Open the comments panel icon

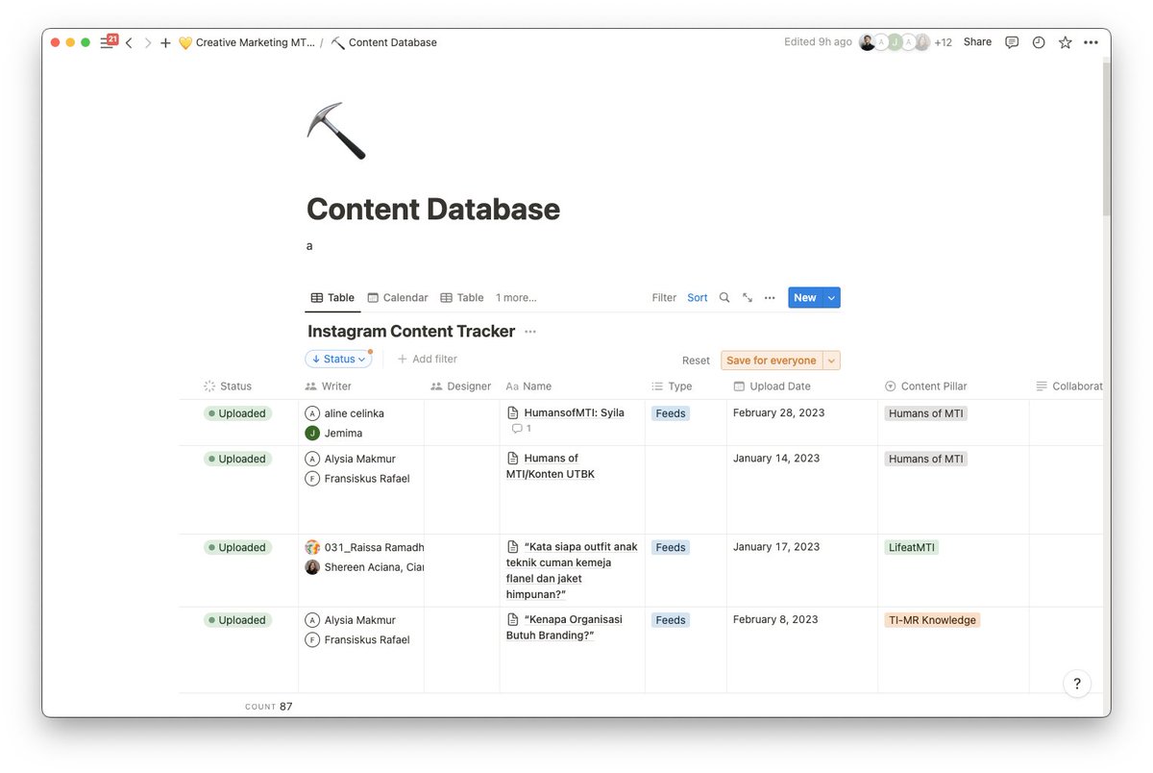pyautogui.click(x=1012, y=42)
